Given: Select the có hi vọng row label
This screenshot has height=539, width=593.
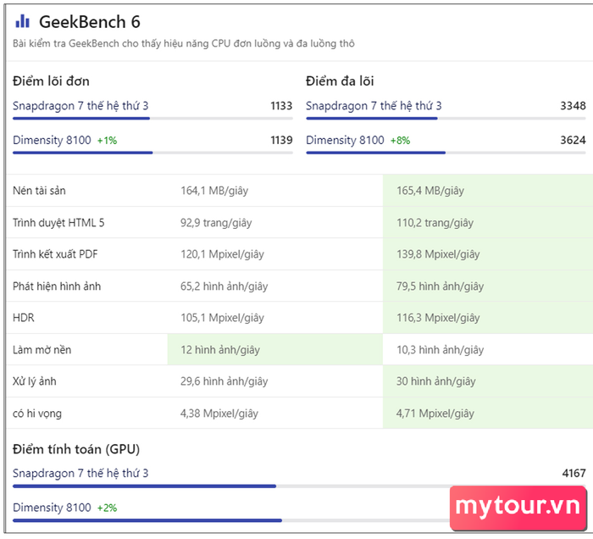Looking at the screenshot, I should pyautogui.click(x=37, y=414).
